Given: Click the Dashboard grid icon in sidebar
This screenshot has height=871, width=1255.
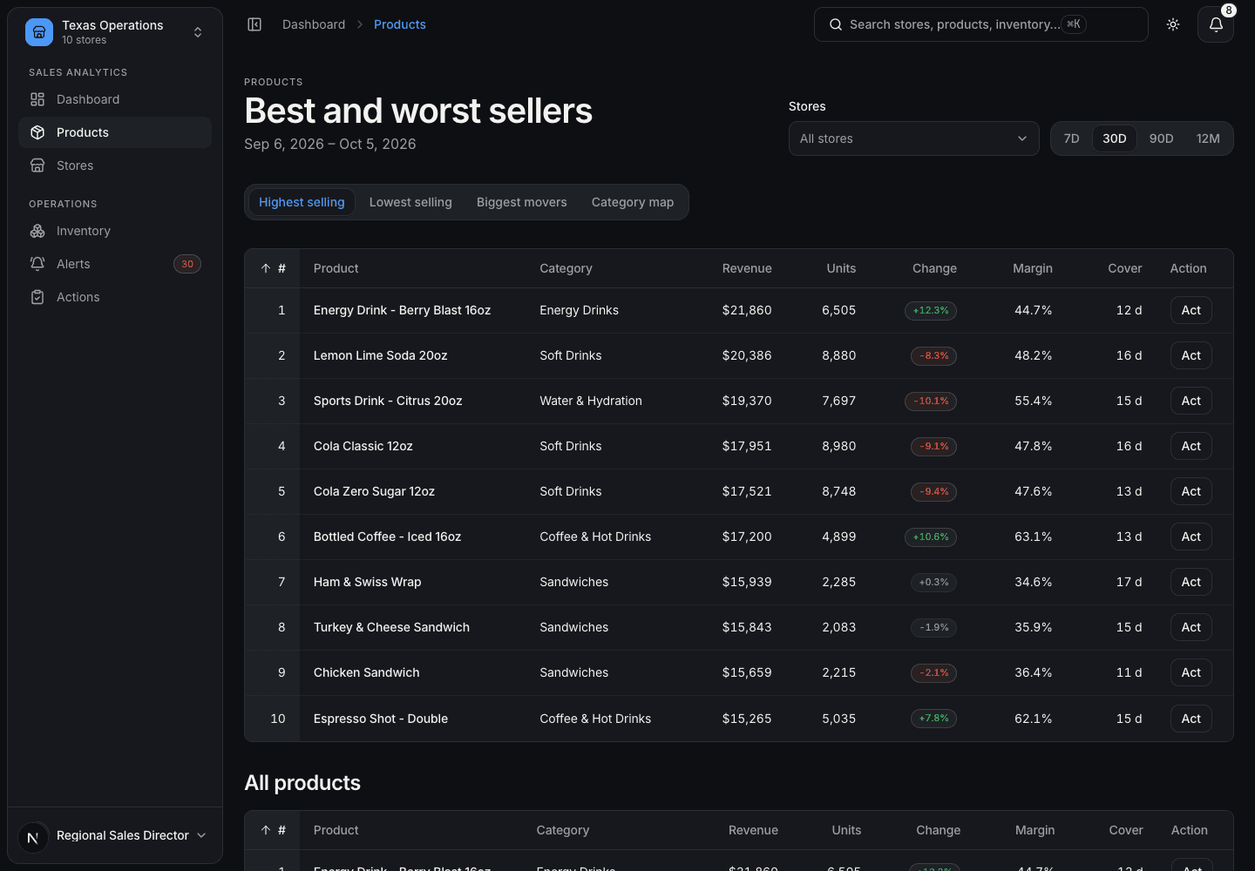Looking at the screenshot, I should pos(37,99).
